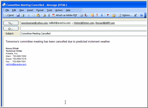Open the Address Book icon

81,15
